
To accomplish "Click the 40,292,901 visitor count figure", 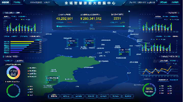I will [x=64, y=19].
